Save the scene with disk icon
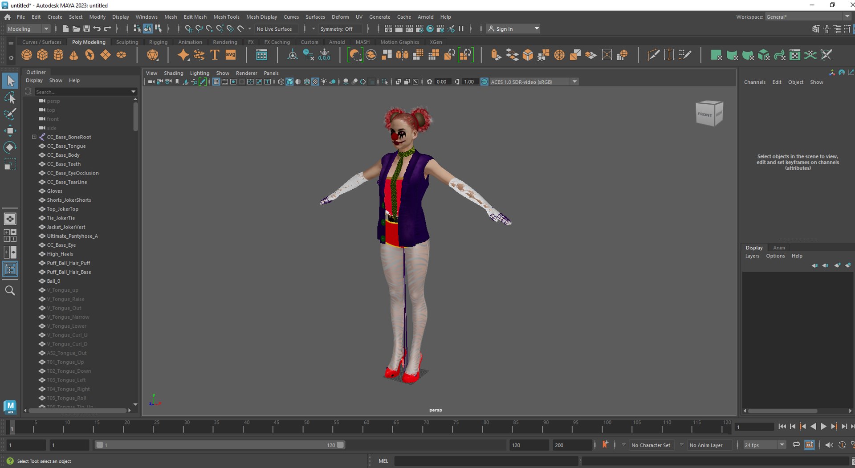Screen dimensions: 855x468 pyautogui.click(x=86, y=28)
